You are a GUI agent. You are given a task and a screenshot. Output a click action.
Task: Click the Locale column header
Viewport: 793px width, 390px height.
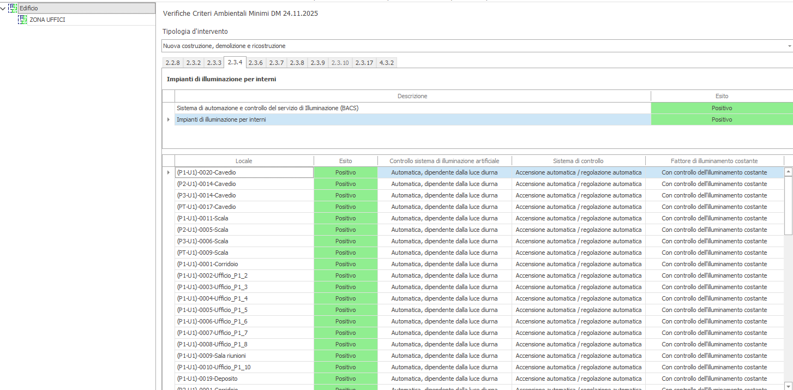point(244,161)
